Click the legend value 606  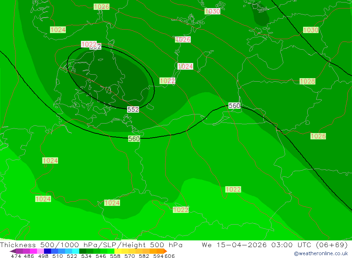(170, 256)
